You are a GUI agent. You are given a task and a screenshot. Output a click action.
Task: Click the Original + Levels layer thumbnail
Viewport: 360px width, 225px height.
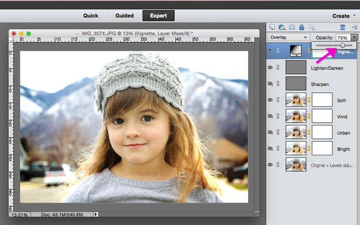tap(296, 165)
